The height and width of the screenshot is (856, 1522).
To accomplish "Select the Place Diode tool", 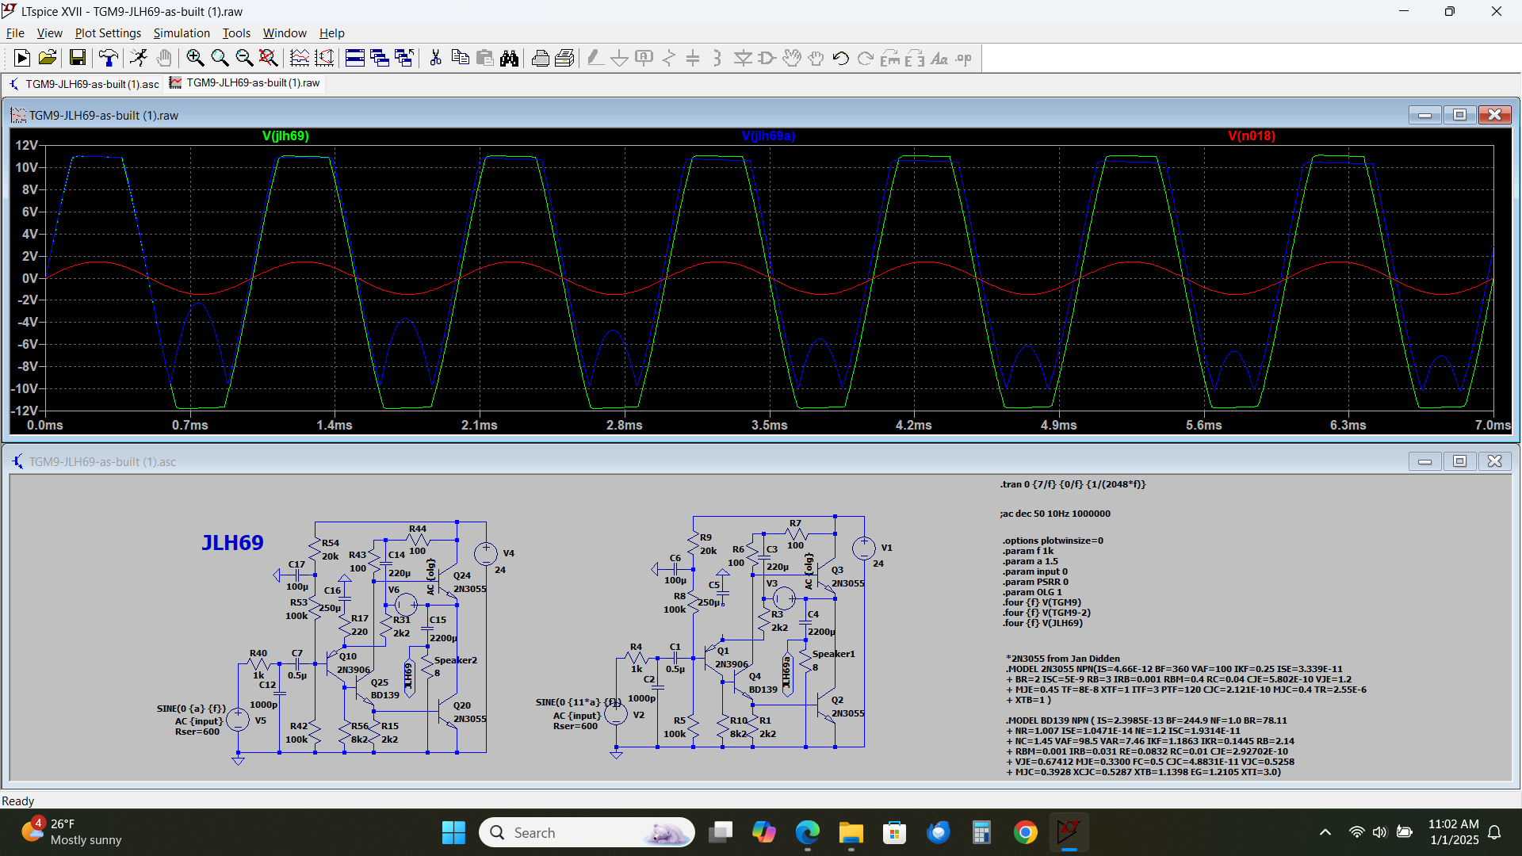I will [743, 58].
